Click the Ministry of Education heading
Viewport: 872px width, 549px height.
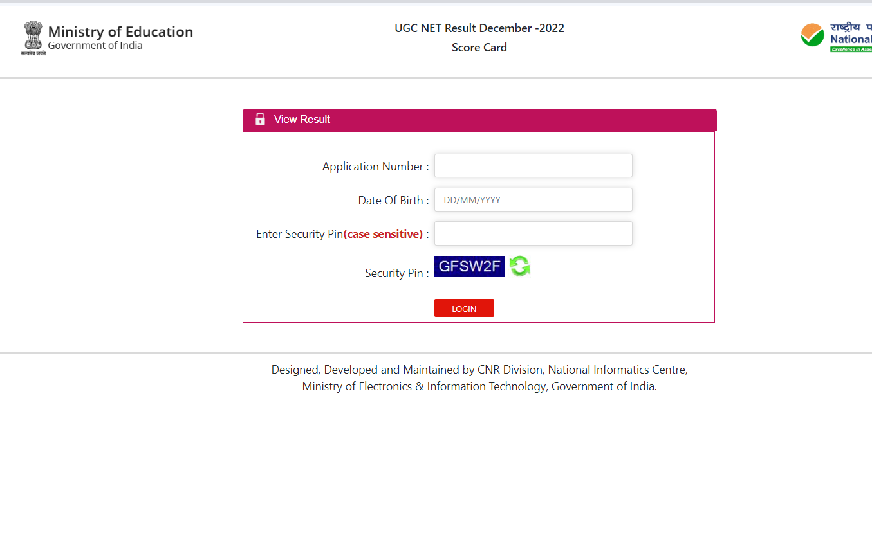pyautogui.click(x=120, y=32)
